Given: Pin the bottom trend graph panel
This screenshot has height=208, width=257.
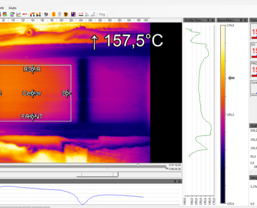Looking at the screenshot, I should coord(175,181).
